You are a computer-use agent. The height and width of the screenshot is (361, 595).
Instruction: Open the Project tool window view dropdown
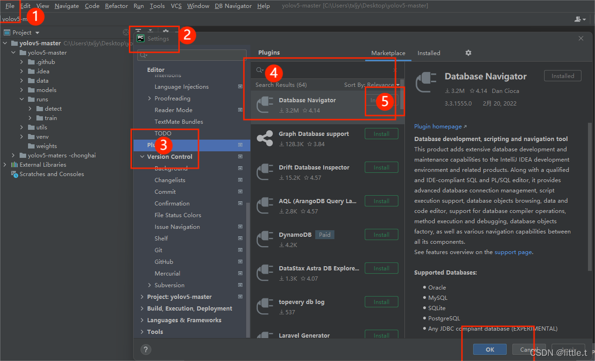(x=37, y=33)
